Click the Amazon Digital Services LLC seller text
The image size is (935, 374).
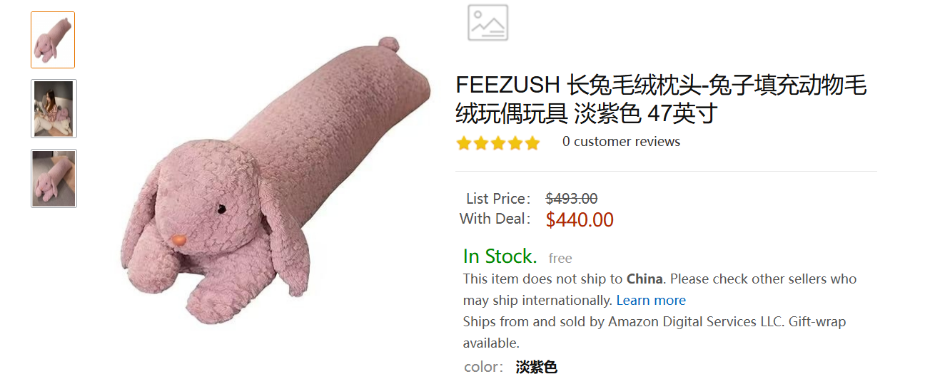click(x=695, y=322)
